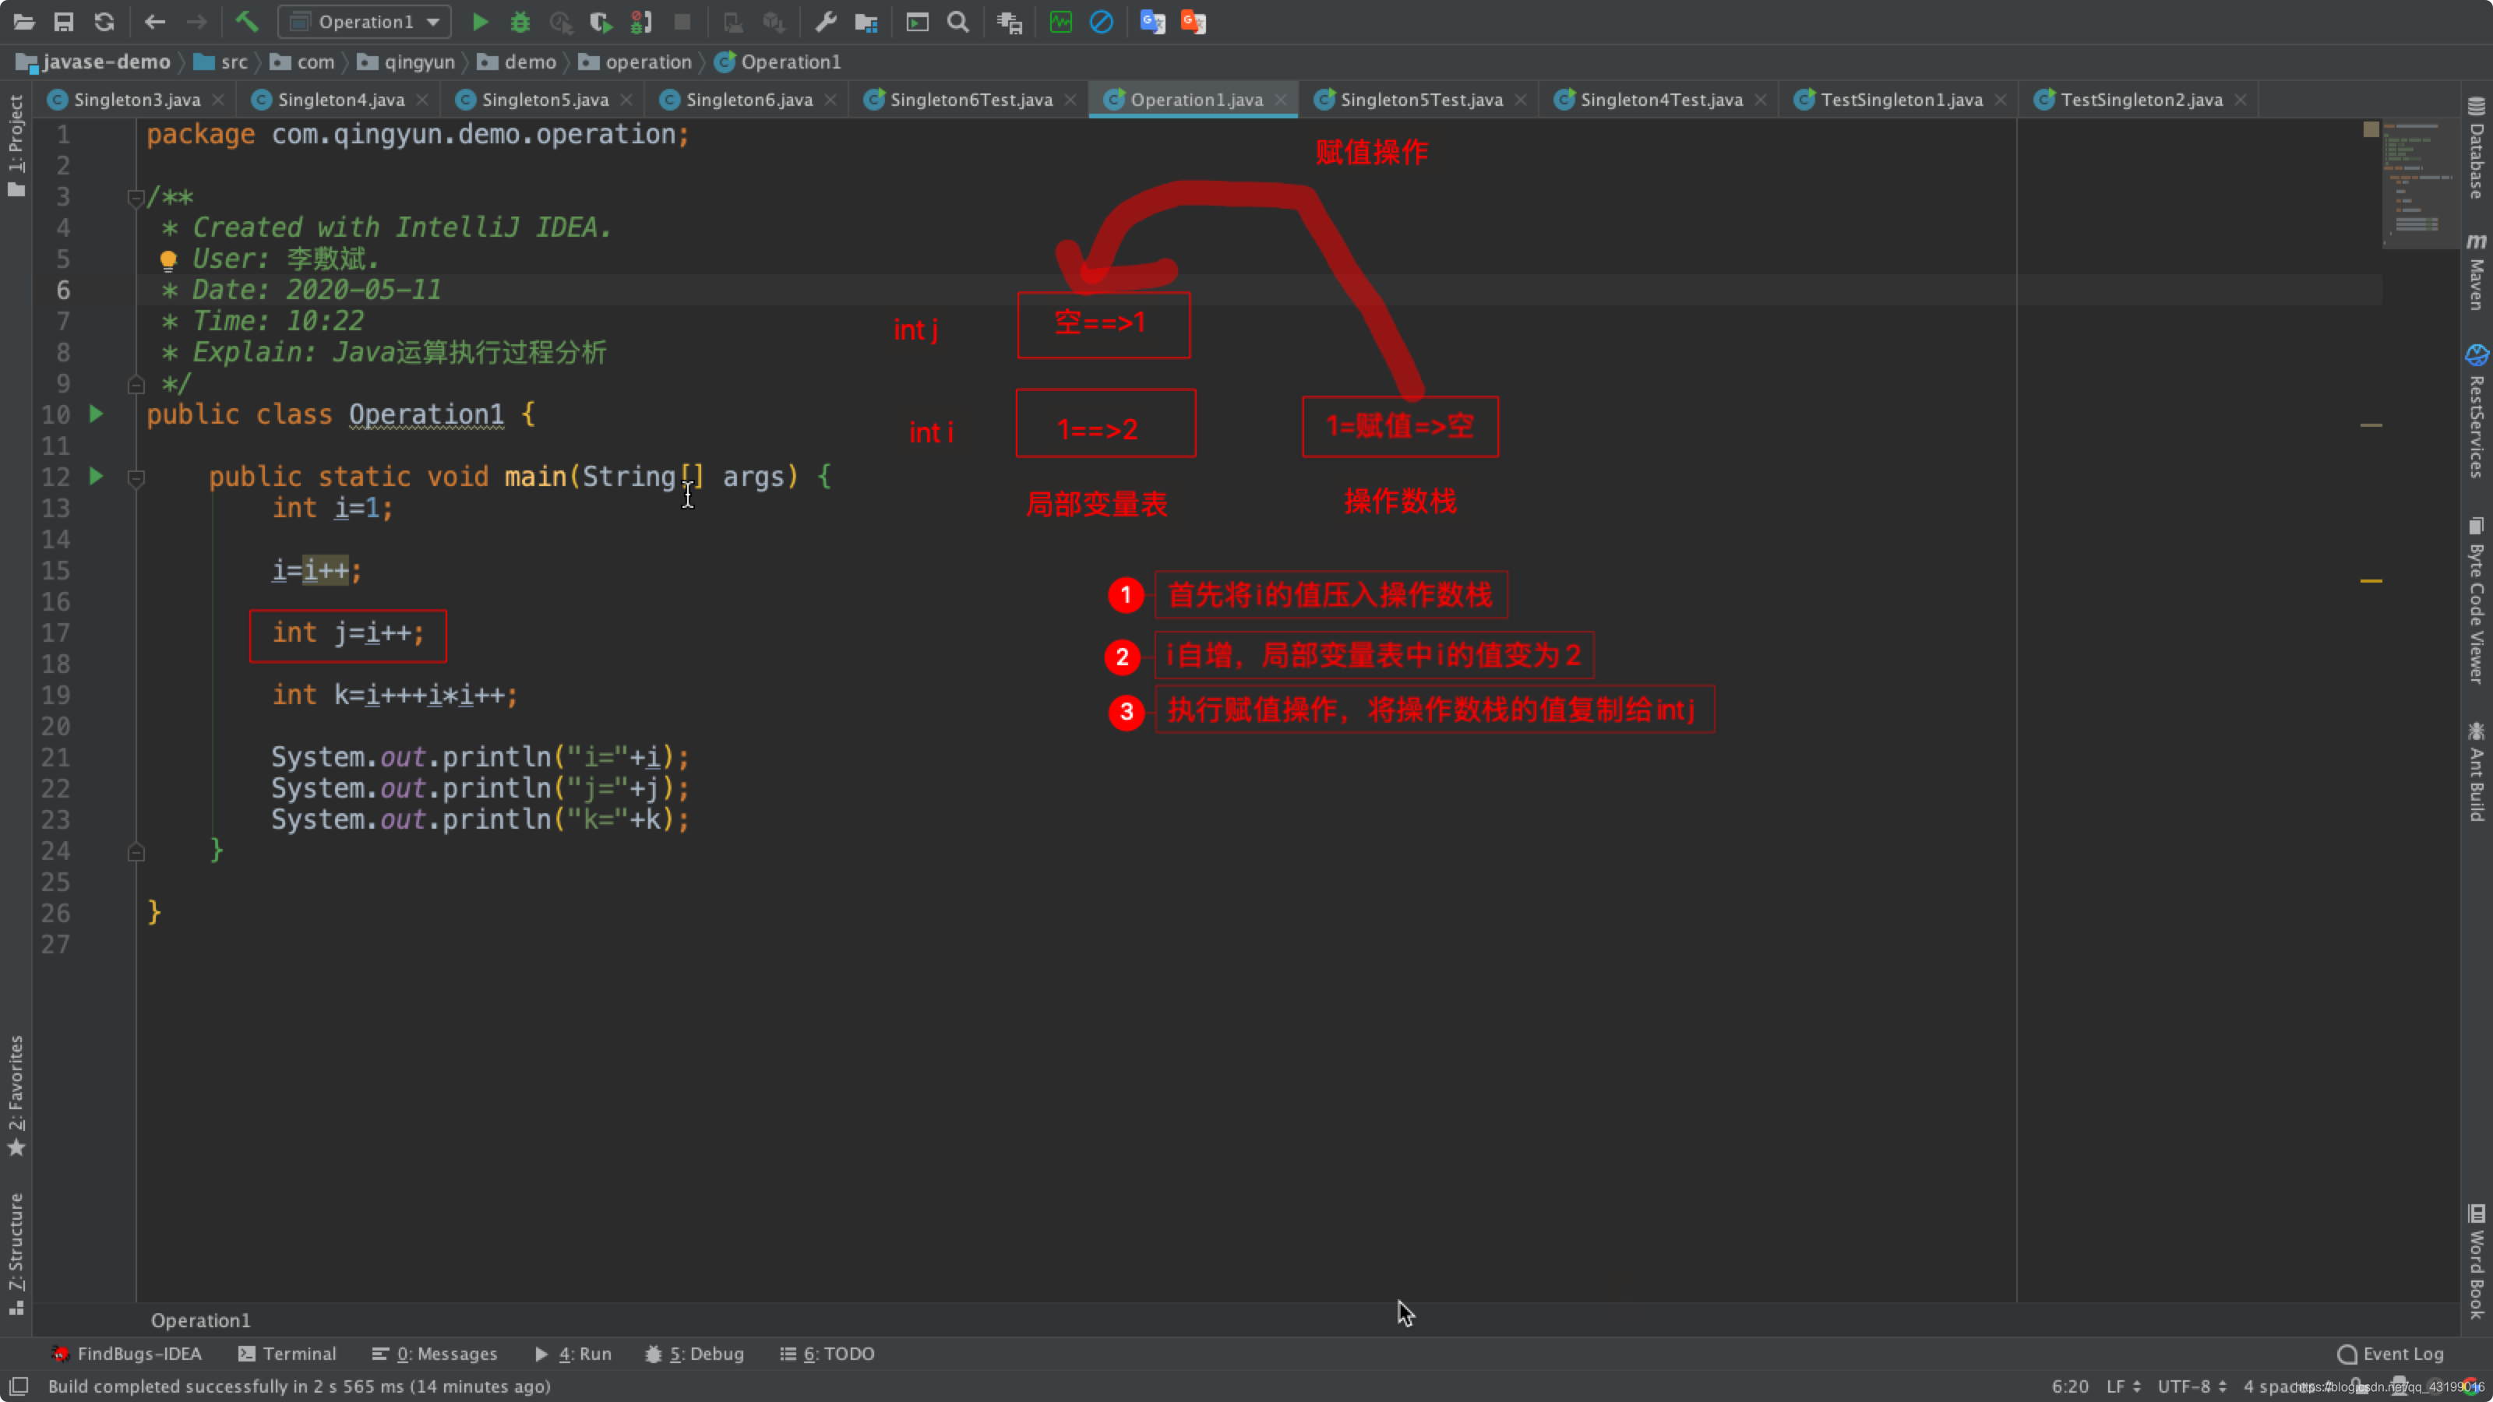The width and height of the screenshot is (2493, 1402).
Task: Build project with the green hammer
Action: coord(247,21)
